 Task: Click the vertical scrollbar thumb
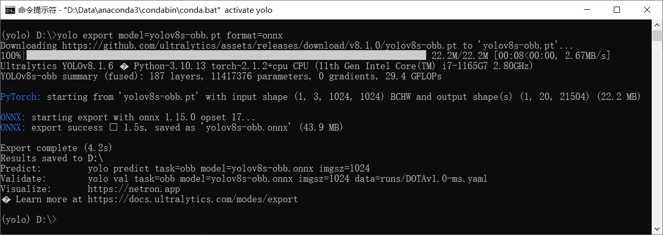click(657, 35)
